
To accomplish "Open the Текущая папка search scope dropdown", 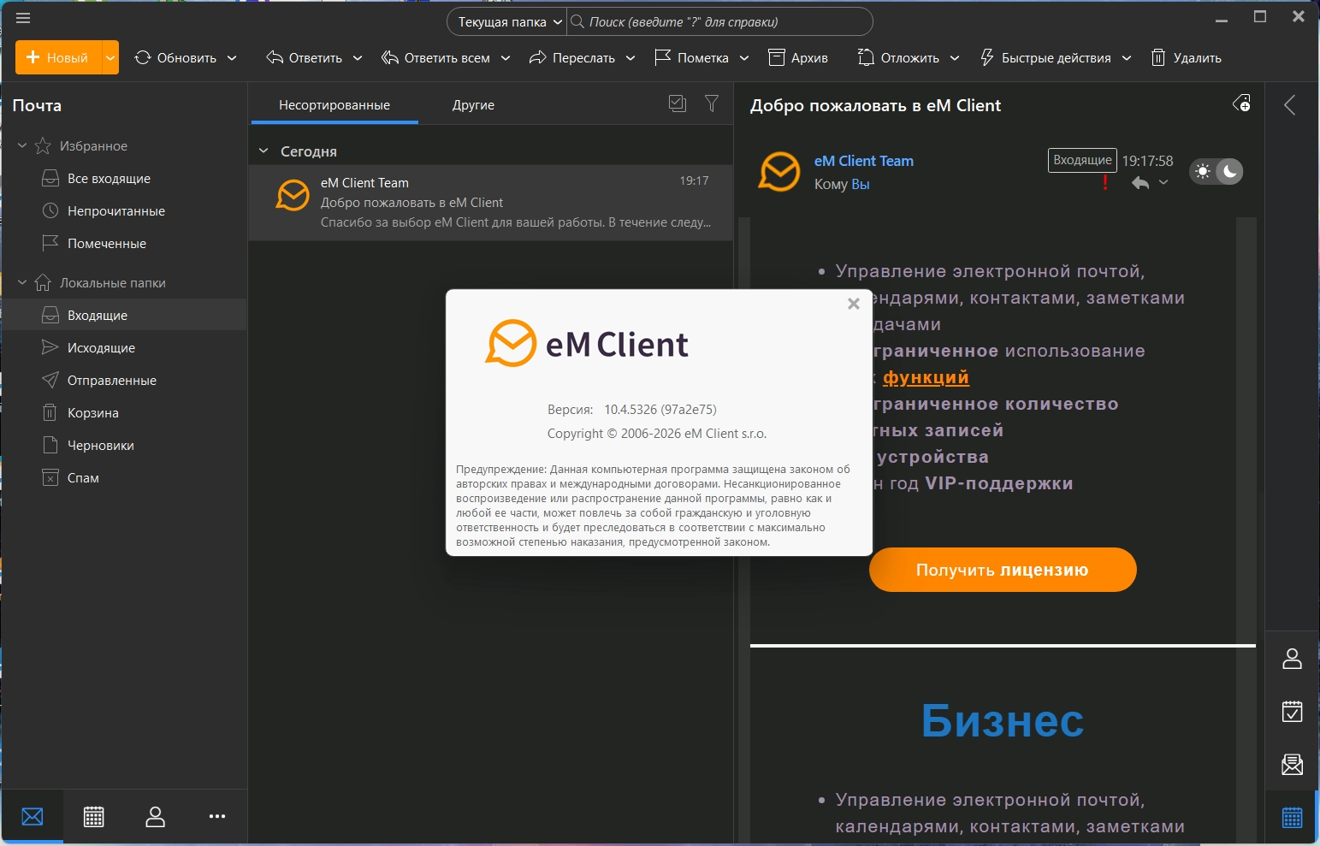I will point(509,21).
